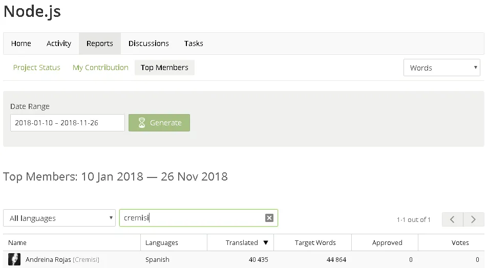Toggle Translated column sort arrow
The image size is (488, 268).
click(266, 242)
